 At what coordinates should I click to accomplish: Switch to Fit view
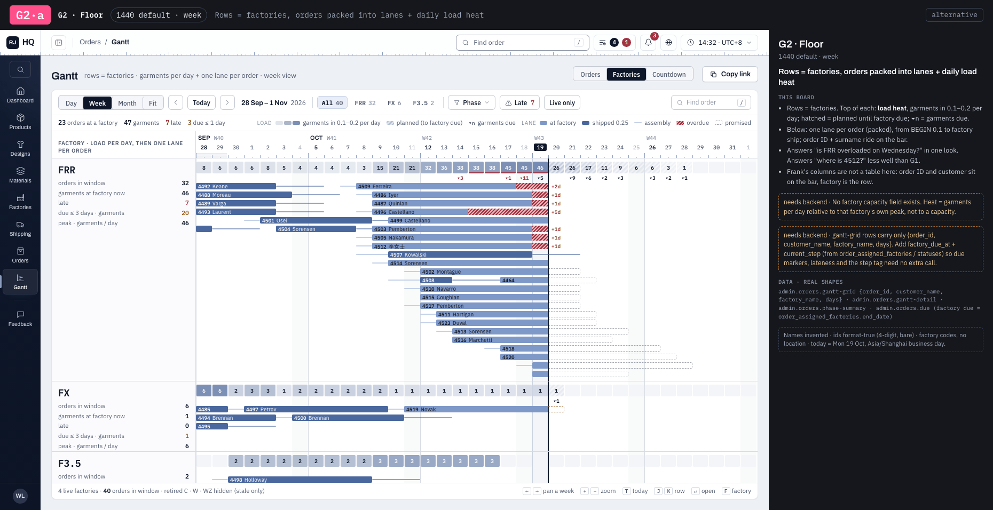click(153, 103)
